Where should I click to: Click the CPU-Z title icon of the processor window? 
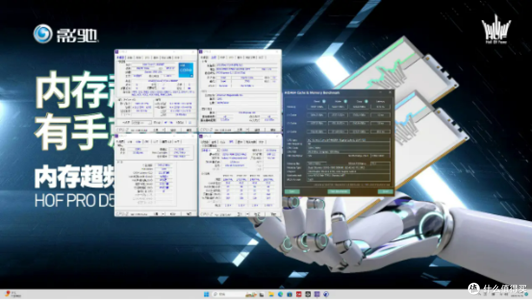pos(117,52)
